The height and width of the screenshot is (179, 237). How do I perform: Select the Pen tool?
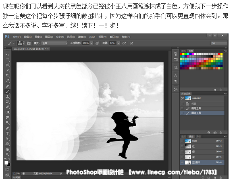click(7, 128)
